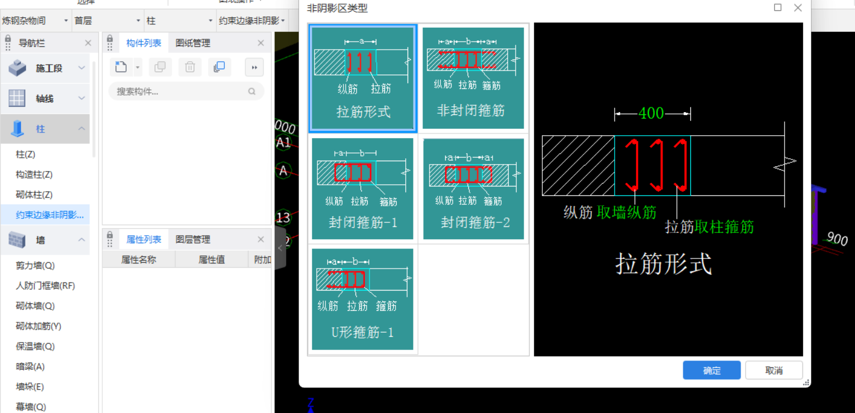
Task: Choose the 拉筋形式 type thumbnail
Action: tap(362, 78)
